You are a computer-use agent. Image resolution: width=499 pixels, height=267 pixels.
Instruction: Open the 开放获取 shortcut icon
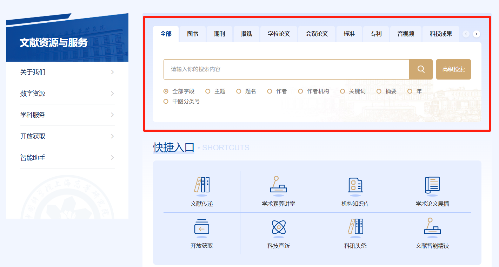[202, 227]
